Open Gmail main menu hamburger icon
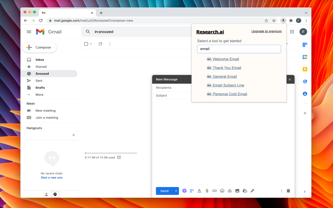The width and height of the screenshot is (333, 208). click(x=29, y=32)
